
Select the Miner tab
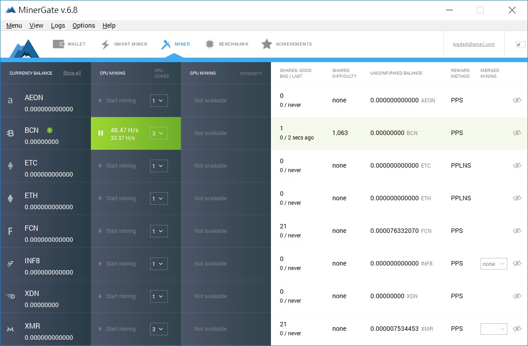[x=176, y=44]
